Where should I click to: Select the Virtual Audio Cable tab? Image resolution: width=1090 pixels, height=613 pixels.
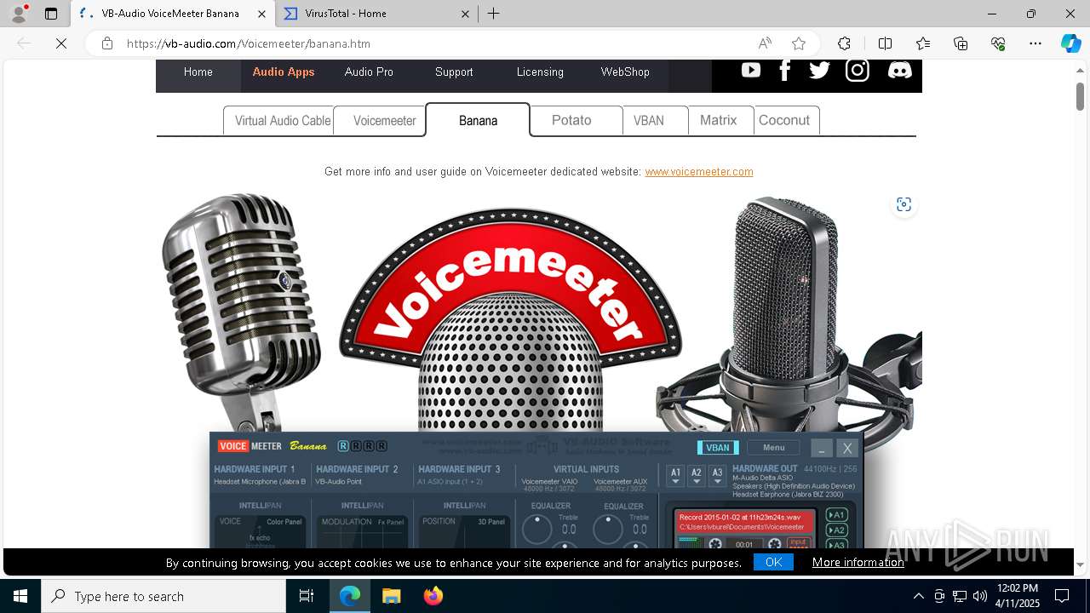(278, 120)
